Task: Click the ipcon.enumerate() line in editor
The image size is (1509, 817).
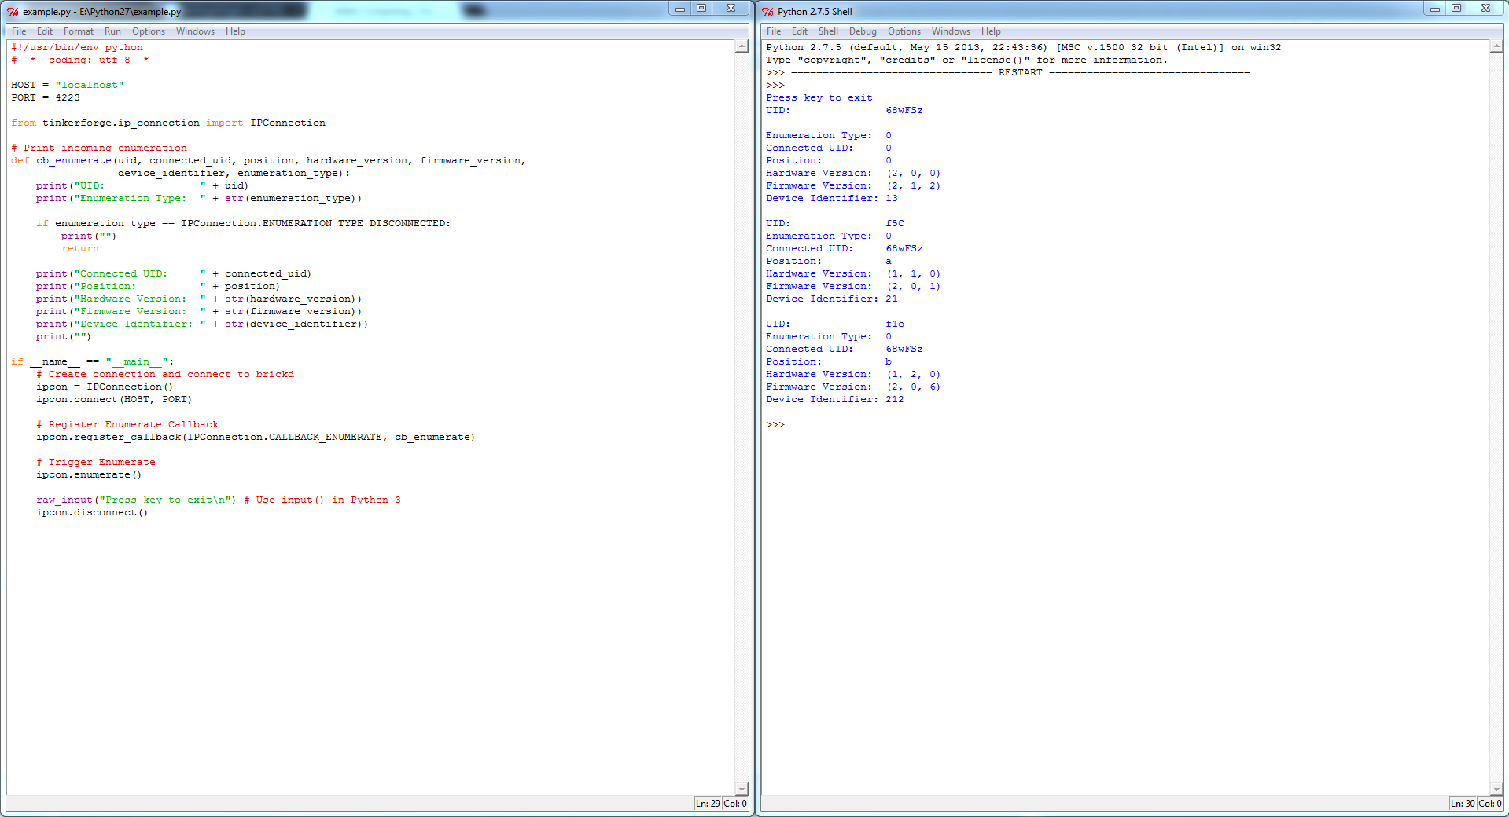Action: click(89, 475)
